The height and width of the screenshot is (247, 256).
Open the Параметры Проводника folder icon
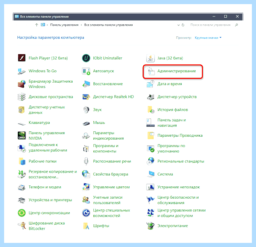click(151, 135)
